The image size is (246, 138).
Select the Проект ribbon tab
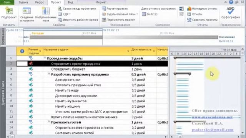(56, 2)
